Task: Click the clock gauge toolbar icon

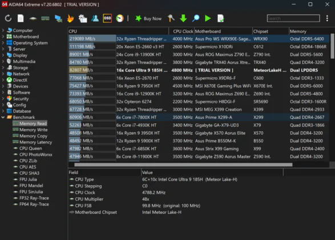Action: click(120, 18)
